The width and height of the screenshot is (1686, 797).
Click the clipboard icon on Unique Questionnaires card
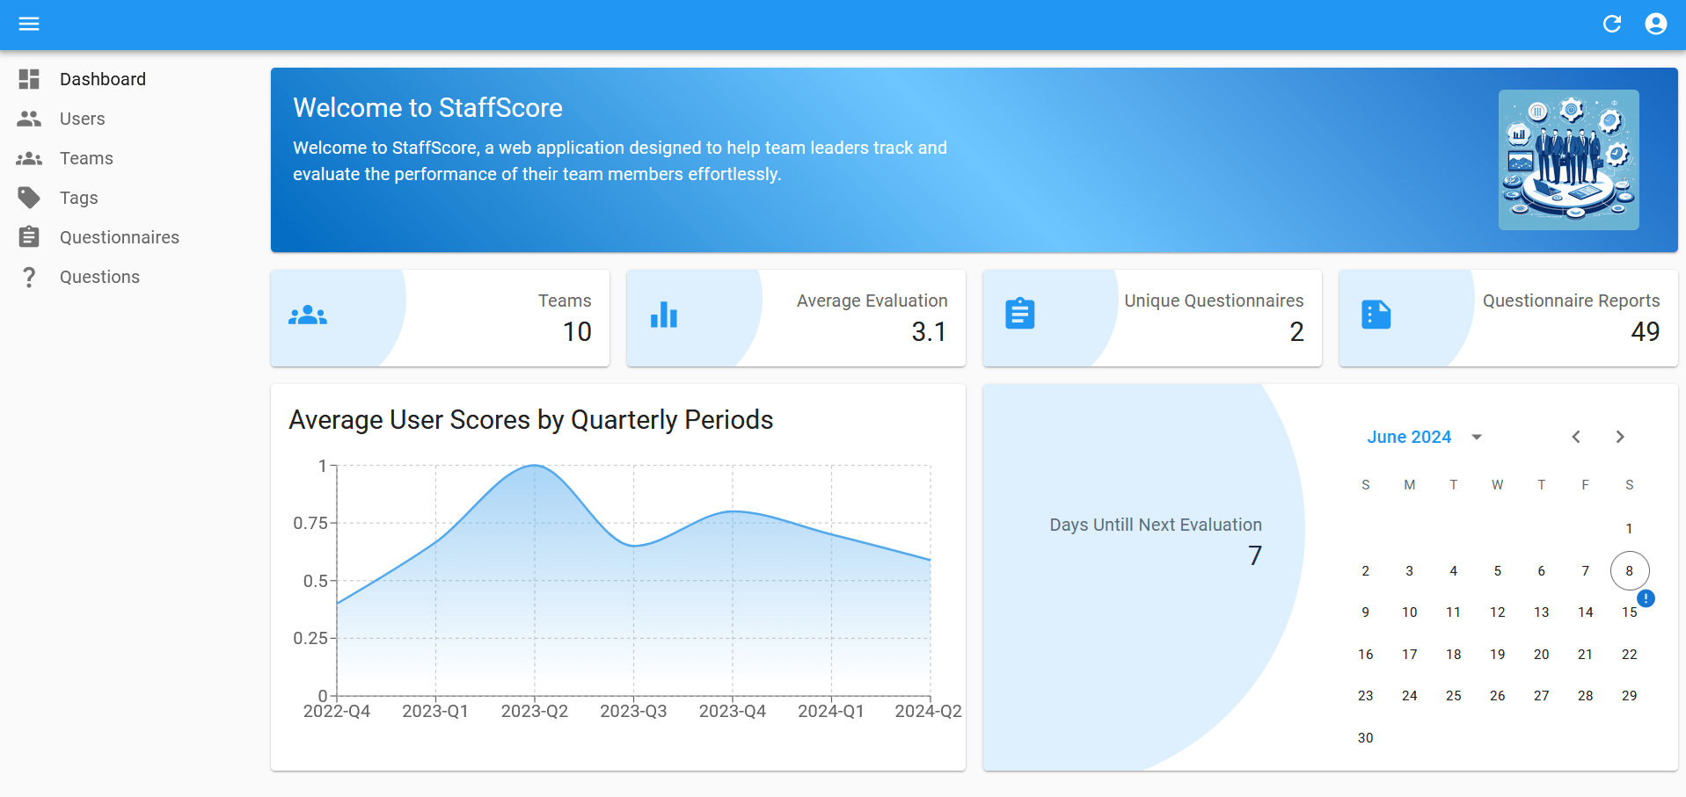pos(1020,314)
